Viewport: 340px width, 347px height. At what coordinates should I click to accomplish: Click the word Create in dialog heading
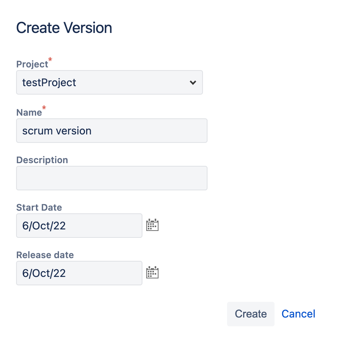click(38, 28)
